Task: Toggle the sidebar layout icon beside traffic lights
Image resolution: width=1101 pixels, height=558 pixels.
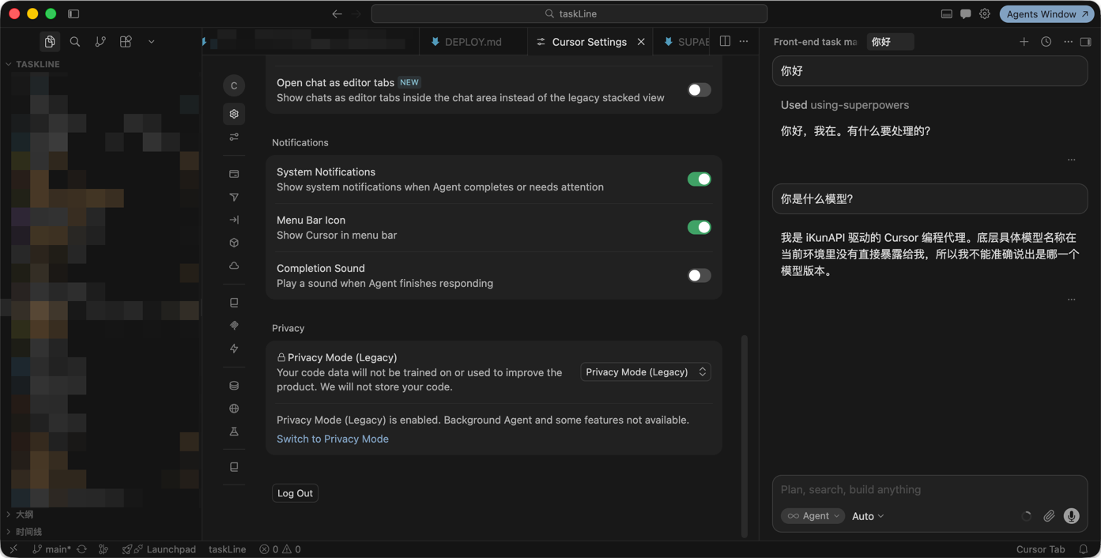Action: pyautogui.click(x=74, y=13)
